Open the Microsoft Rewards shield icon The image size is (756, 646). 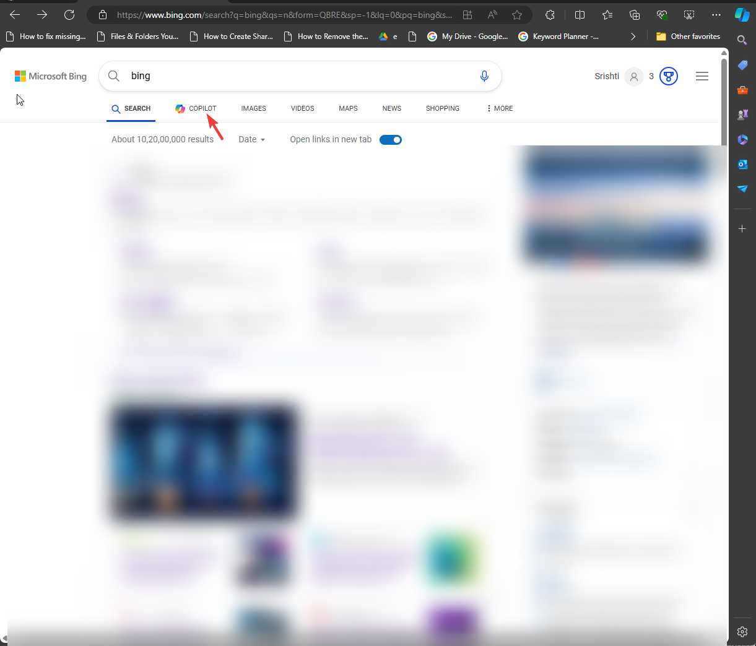(668, 76)
